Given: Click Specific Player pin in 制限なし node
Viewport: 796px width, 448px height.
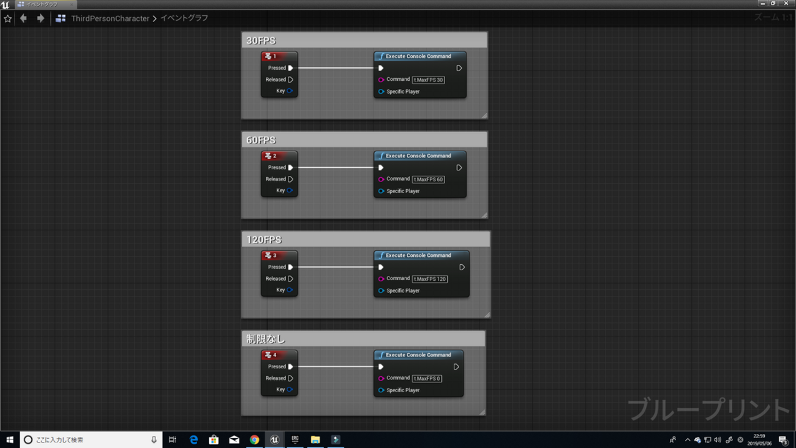Looking at the screenshot, I should coord(381,390).
